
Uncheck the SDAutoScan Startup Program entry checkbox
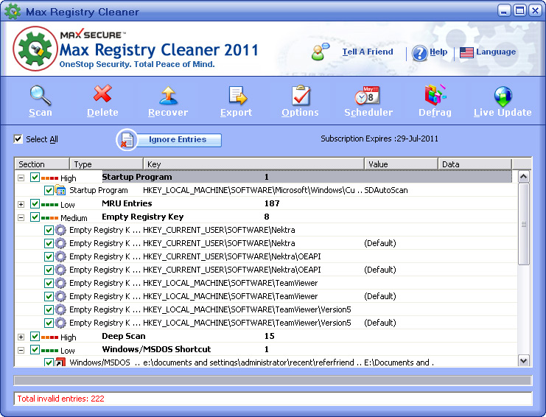click(x=49, y=190)
